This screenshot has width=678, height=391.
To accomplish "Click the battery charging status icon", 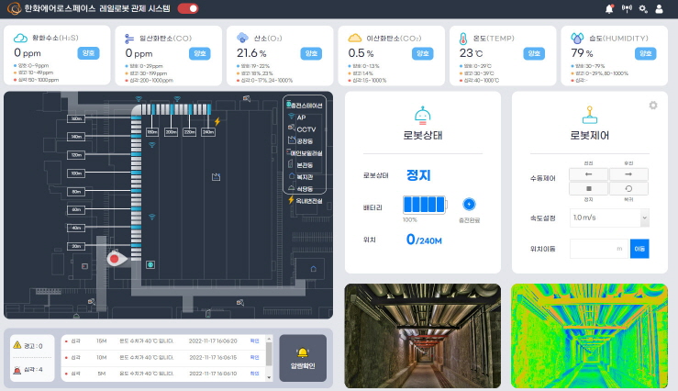I will (x=470, y=203).
